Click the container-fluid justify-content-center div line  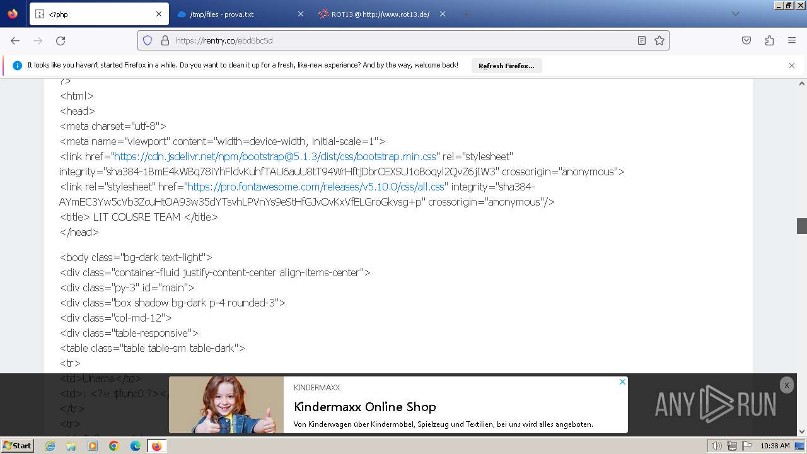215,272
